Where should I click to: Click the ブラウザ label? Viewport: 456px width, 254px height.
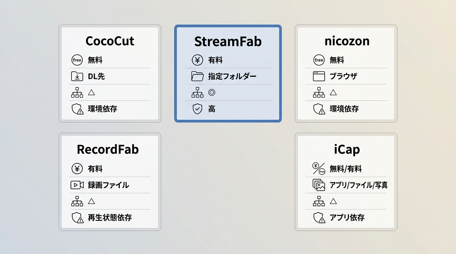pyautogui.click(x=343, y=76)
